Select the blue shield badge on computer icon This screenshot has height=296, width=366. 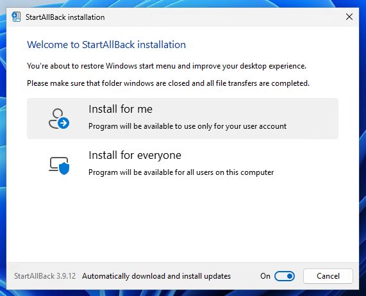pyautogui.click(x=64, y=169)
